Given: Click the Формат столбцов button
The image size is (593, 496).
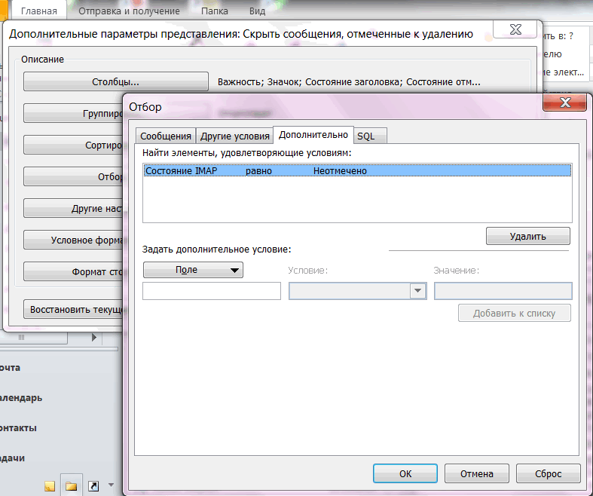Looking at the screenshot, I should pos(73,271).
